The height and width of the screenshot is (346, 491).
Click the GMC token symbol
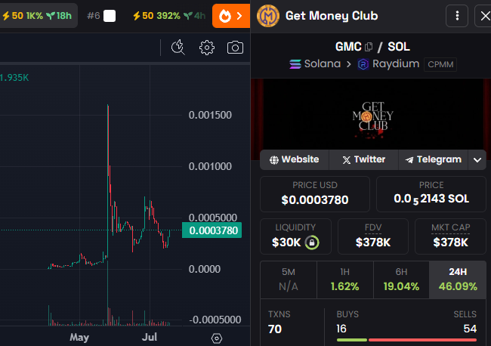[x=348, y=47]
